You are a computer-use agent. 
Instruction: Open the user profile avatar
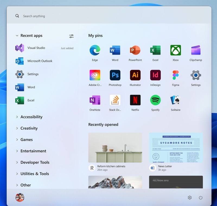(x=20, y=197)
